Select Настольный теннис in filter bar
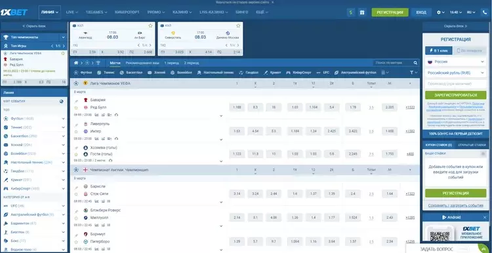The width and height of the screenshot is (492, 253). point(215,73)
